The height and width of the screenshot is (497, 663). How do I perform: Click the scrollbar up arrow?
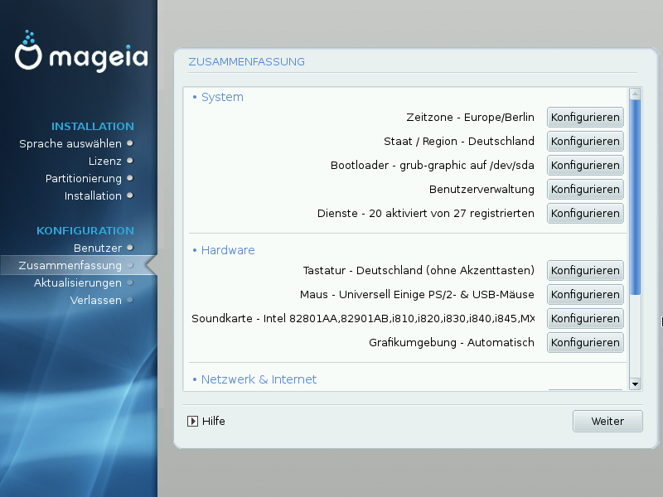tap(634, 92)
